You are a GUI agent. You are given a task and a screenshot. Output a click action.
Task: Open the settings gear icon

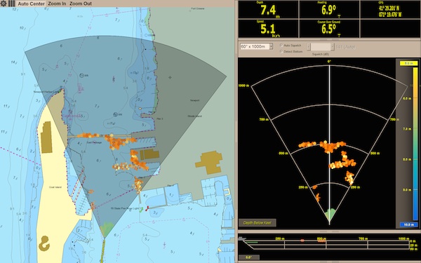click(x=4, y=4)
